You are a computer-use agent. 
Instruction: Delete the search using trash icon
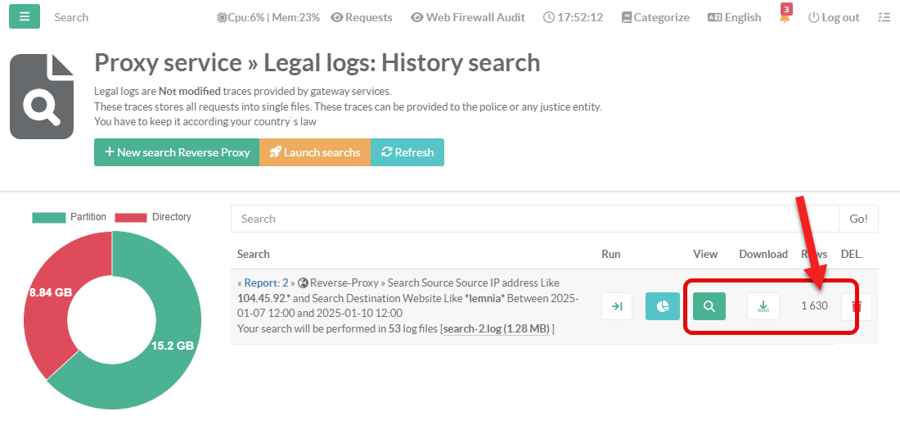(x=857, y=306)
